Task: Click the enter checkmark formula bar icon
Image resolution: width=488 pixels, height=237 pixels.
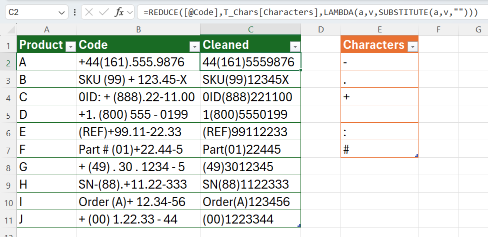Action: pyautogui.click(x=103, y=12)
